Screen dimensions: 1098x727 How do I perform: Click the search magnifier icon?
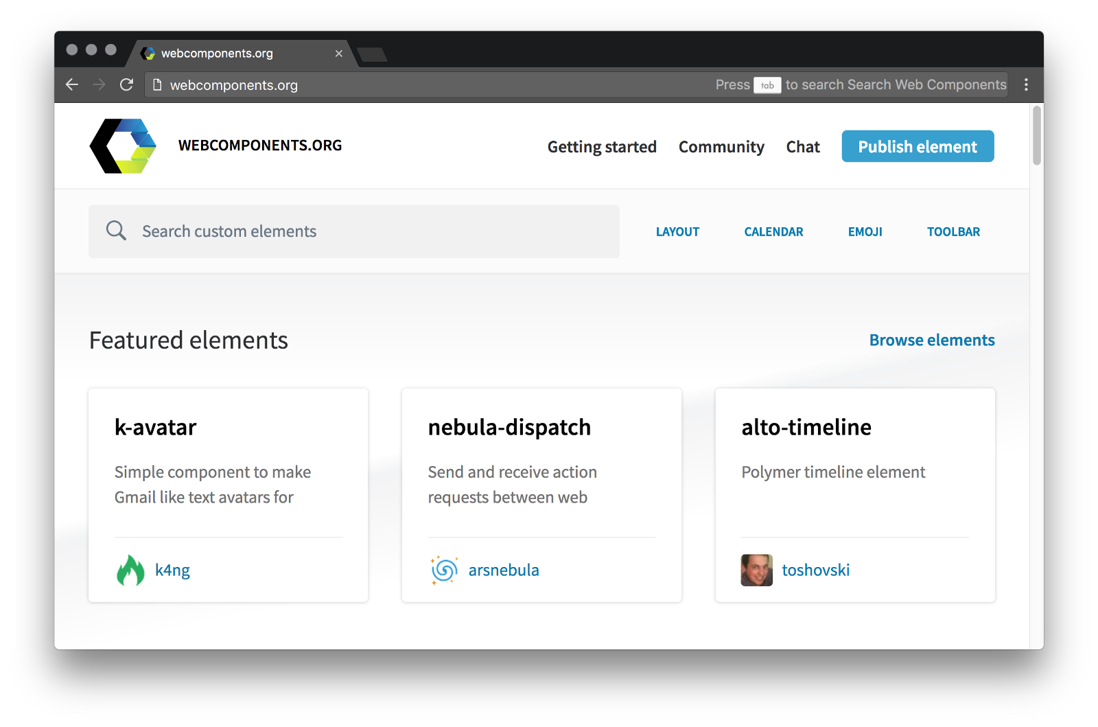(x=116, y=231)
